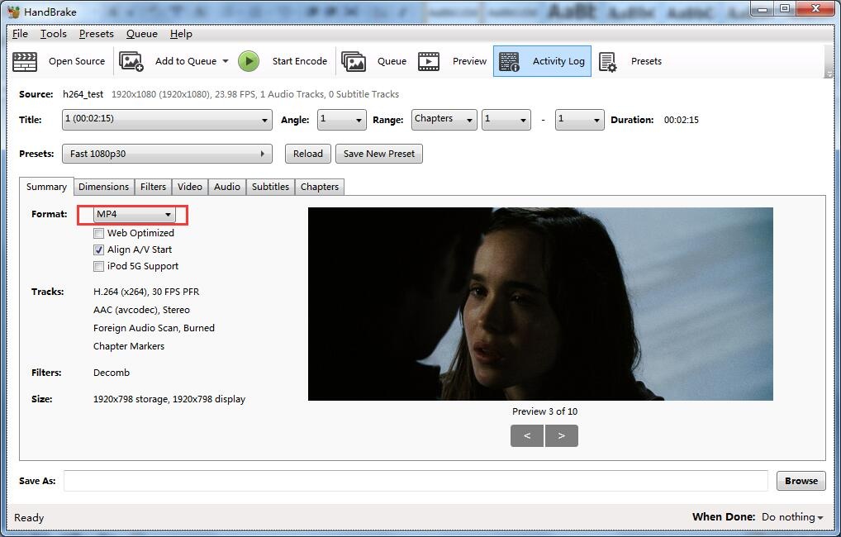Open the Title dropdown 1 (00:02:15)
The width and height of the screenshot is (841, 537).
(x=168, y=120)
